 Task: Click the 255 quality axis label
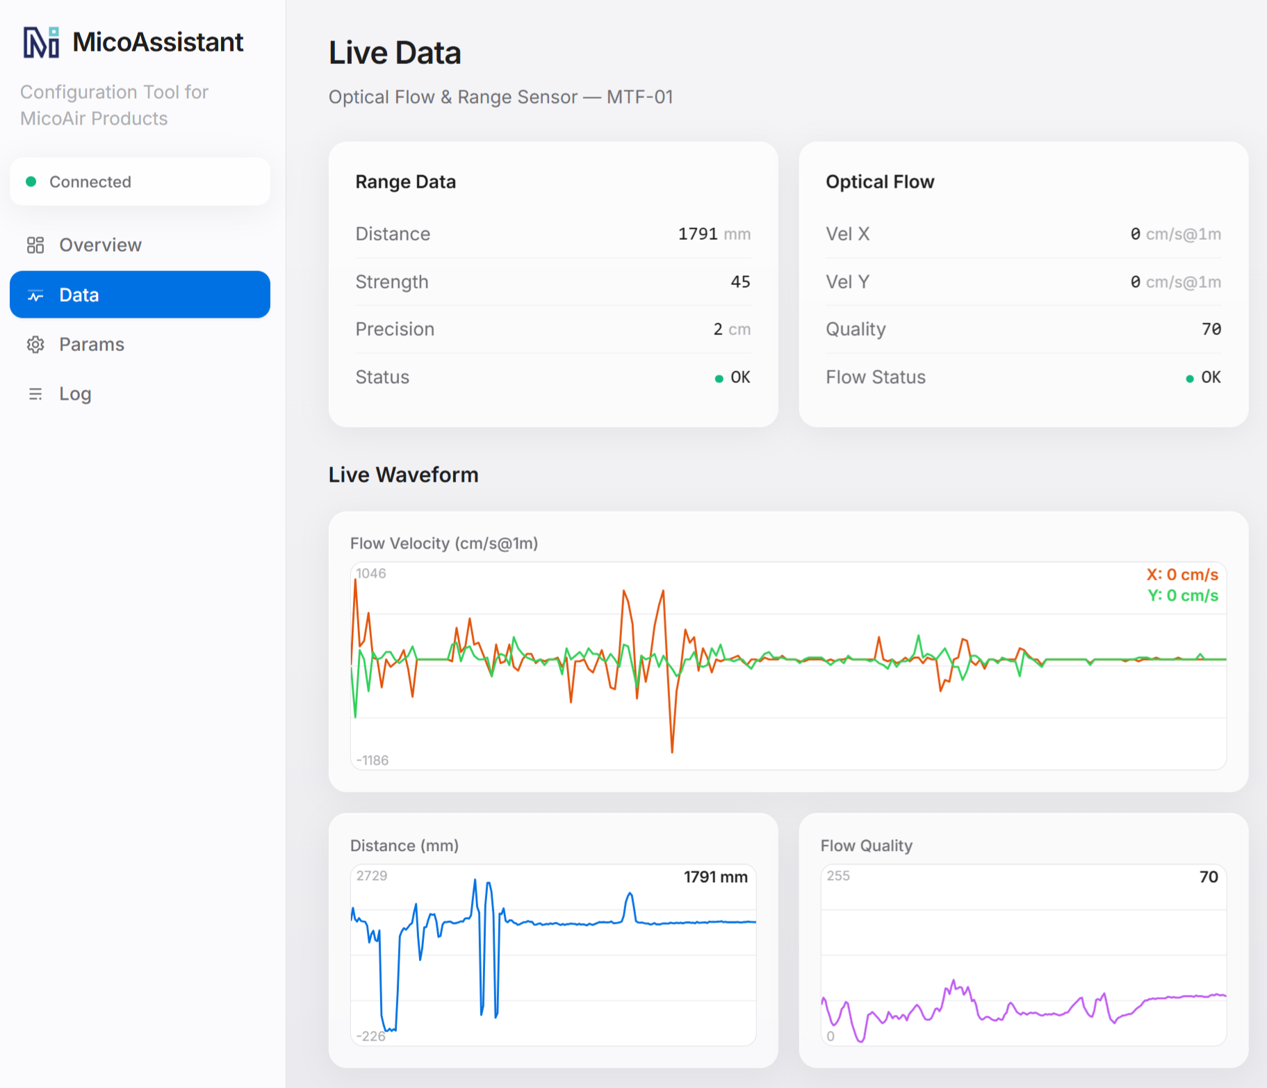tap(838, 876)
